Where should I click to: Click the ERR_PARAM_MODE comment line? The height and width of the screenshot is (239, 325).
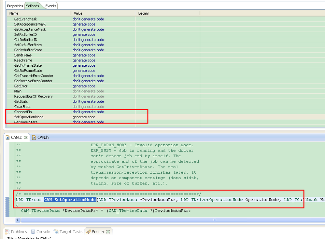click(142, 145)
